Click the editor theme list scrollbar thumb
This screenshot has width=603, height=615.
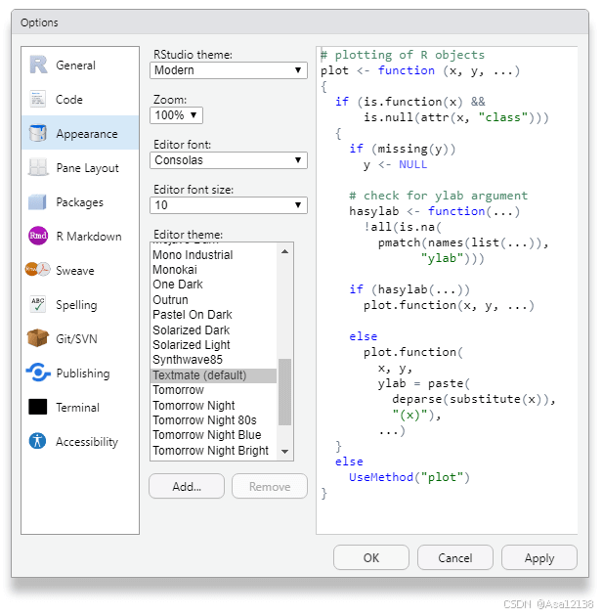point(284,392)
